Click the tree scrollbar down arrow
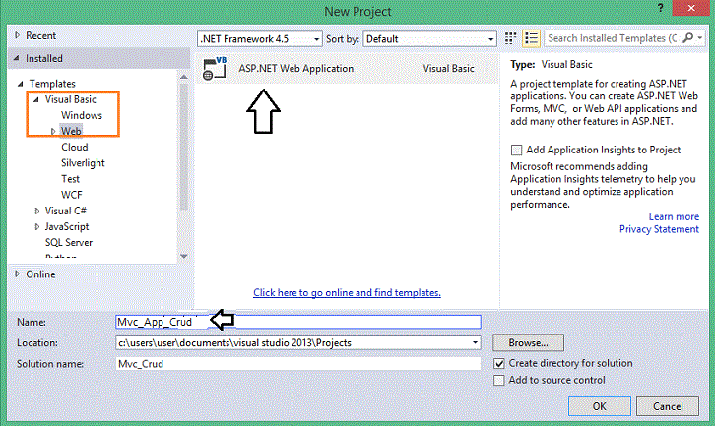Screen dimensions: 715x426 click(x=184, y=256)
